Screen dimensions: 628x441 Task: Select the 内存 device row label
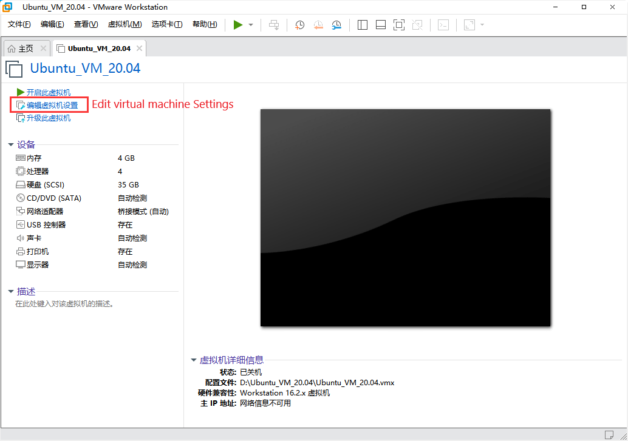tap(34, 158)
